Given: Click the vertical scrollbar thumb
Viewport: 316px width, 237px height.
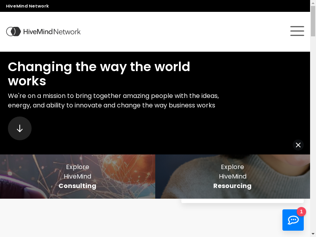Looking at the screenshot, I should 313,21.
